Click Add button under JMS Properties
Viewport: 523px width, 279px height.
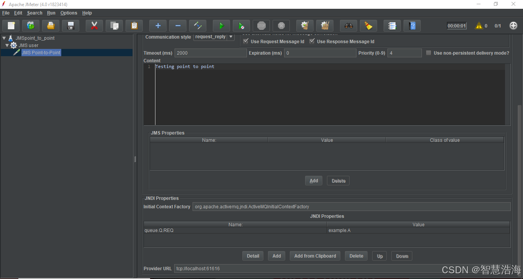point(314,181)
